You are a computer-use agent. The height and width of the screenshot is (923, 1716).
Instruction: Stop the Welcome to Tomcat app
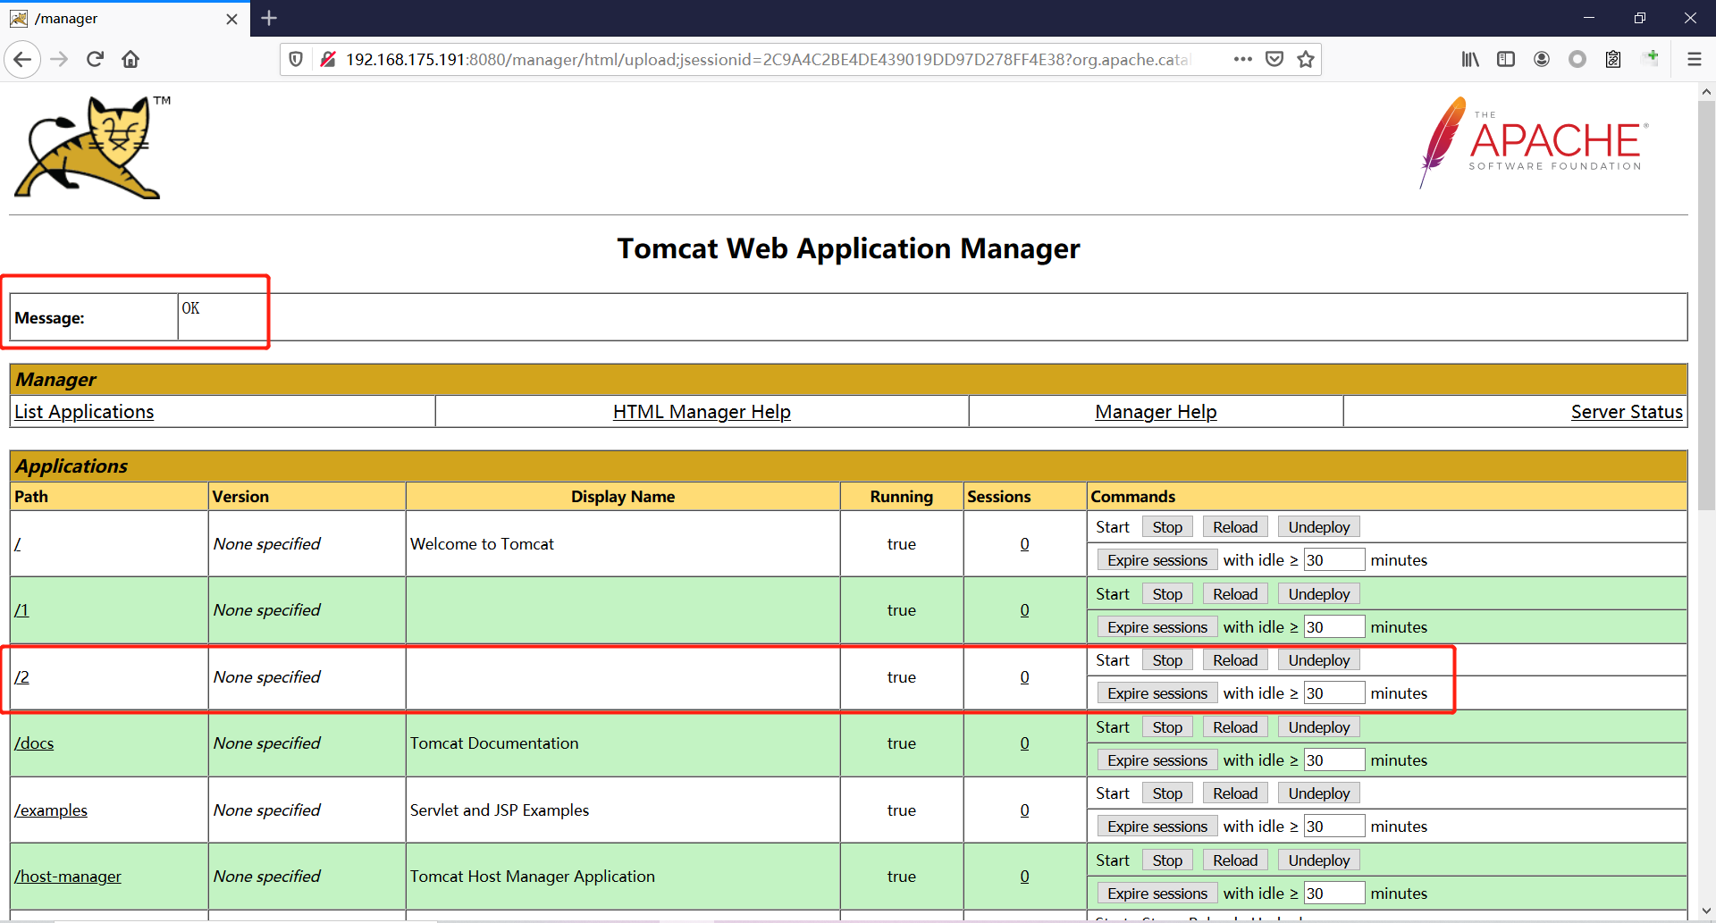click(x=1167, y=527)
